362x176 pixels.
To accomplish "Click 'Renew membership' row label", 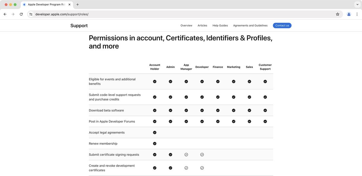I will [x=103, y=144].
